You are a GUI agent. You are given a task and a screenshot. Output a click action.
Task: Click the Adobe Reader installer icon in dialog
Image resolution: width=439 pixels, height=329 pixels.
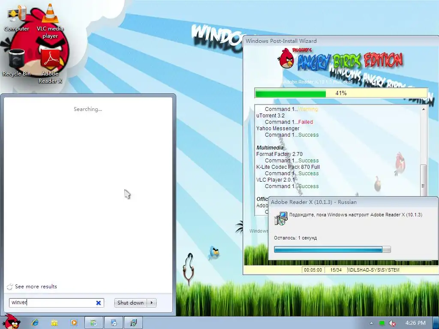click(x=281, y=218)
